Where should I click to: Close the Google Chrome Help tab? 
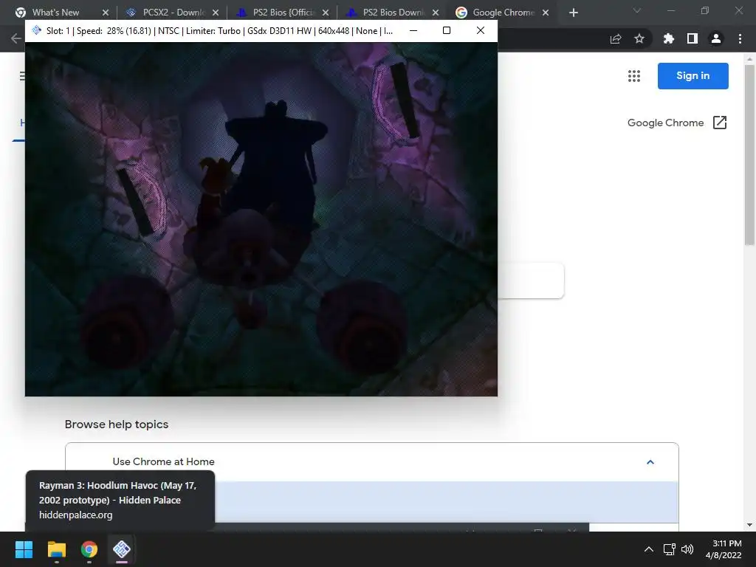click(x=546, y=13)
